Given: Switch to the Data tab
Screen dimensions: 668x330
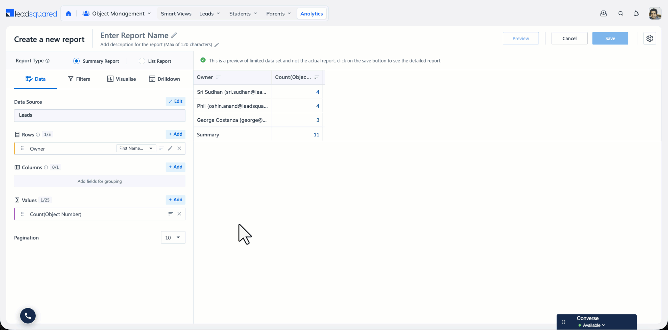Looking at the screenshot, I should pyautogui.click(x=35, y=79).
